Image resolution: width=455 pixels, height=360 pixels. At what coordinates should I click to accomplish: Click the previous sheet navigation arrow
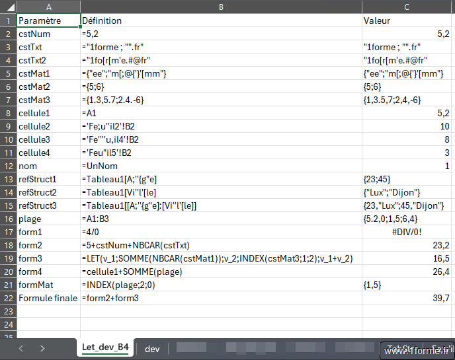(21, 347)
